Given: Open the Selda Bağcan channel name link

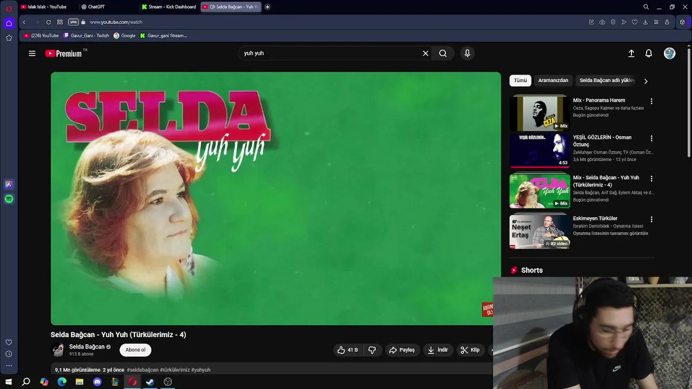Looking at the screenshot, I should (x=86, y=347).
